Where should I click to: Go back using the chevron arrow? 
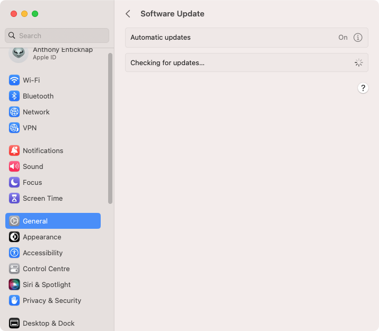point(128,14)
